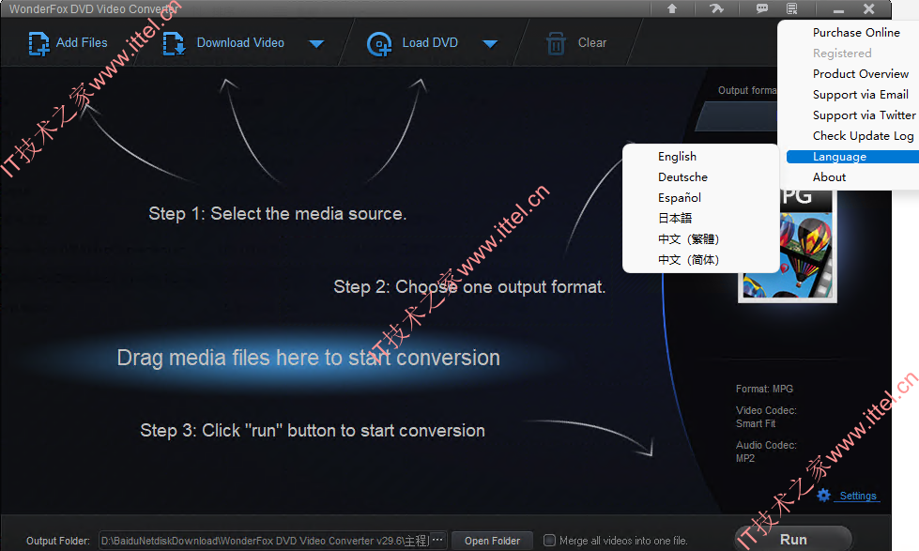This screenshot has height=551, width=919.
Task: Enable Merge all videos into one file
Action: click(549, 540)
